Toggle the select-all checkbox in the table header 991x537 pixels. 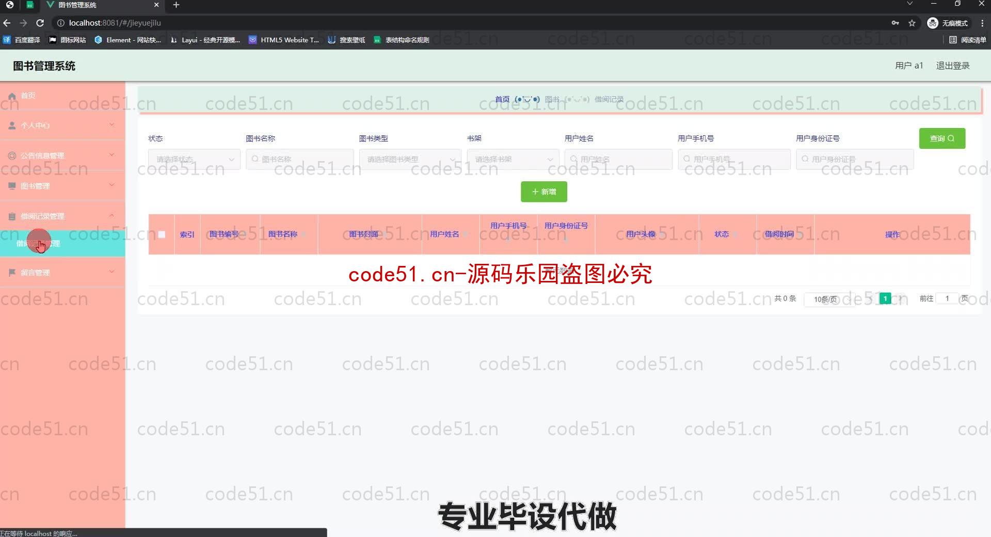pos(162,234)
